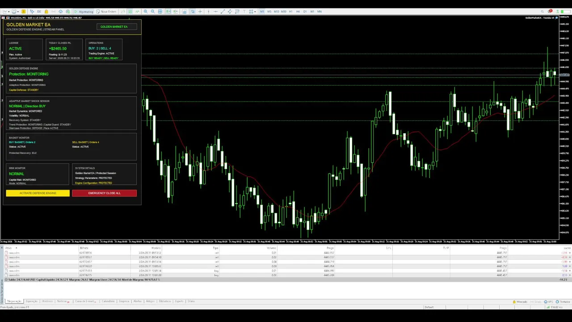
Task: Switch chart to MN timeframe
Action: (x=320, y=12)
